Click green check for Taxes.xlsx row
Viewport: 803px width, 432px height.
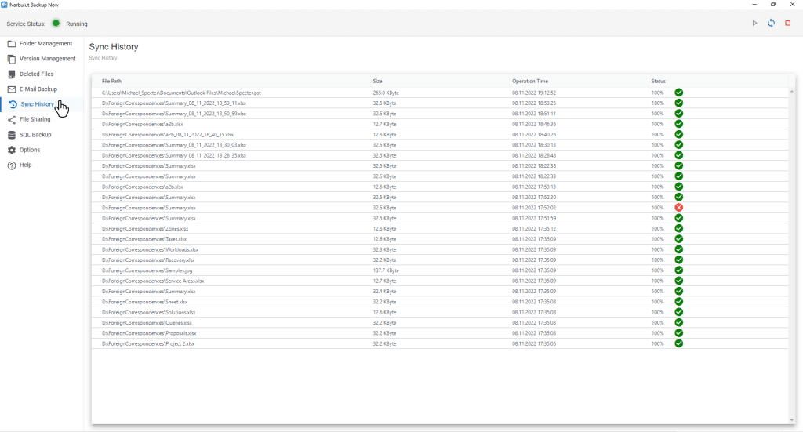(678, 239)
